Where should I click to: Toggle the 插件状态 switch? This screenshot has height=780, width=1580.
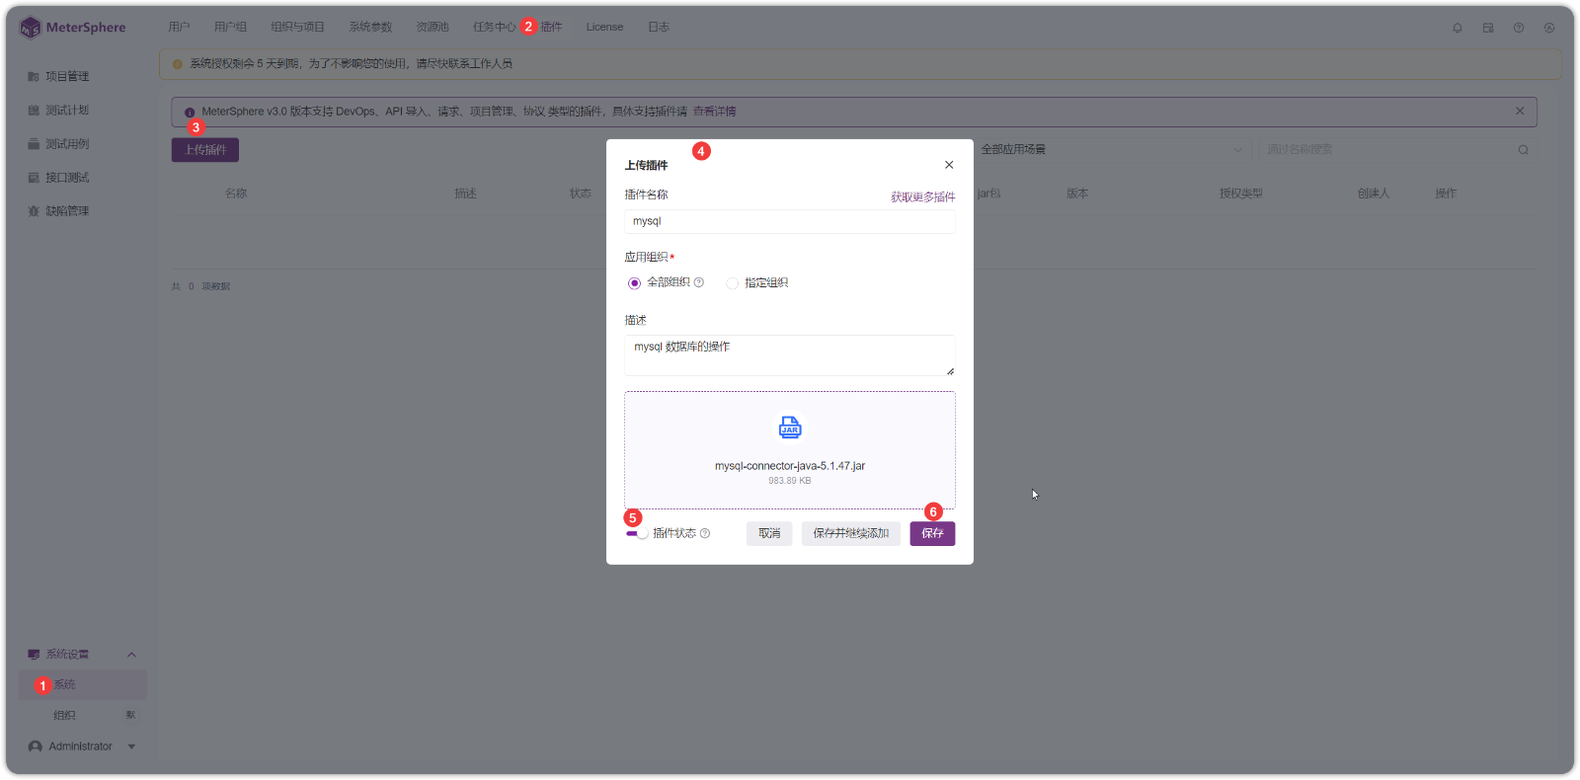(x=637, y=533)
